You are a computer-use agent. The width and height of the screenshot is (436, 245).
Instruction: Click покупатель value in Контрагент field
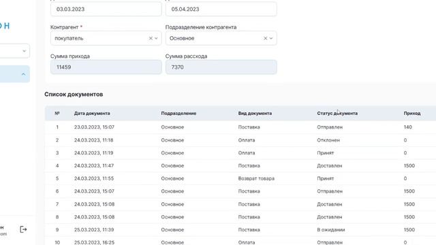click(69, 38)
